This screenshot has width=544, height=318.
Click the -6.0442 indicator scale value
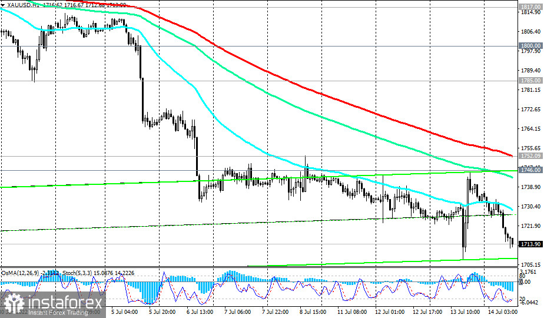tap(530, 302)
